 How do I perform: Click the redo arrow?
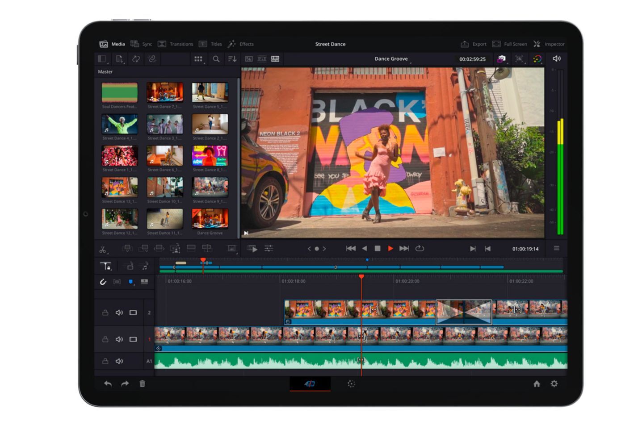pos(125,384)
